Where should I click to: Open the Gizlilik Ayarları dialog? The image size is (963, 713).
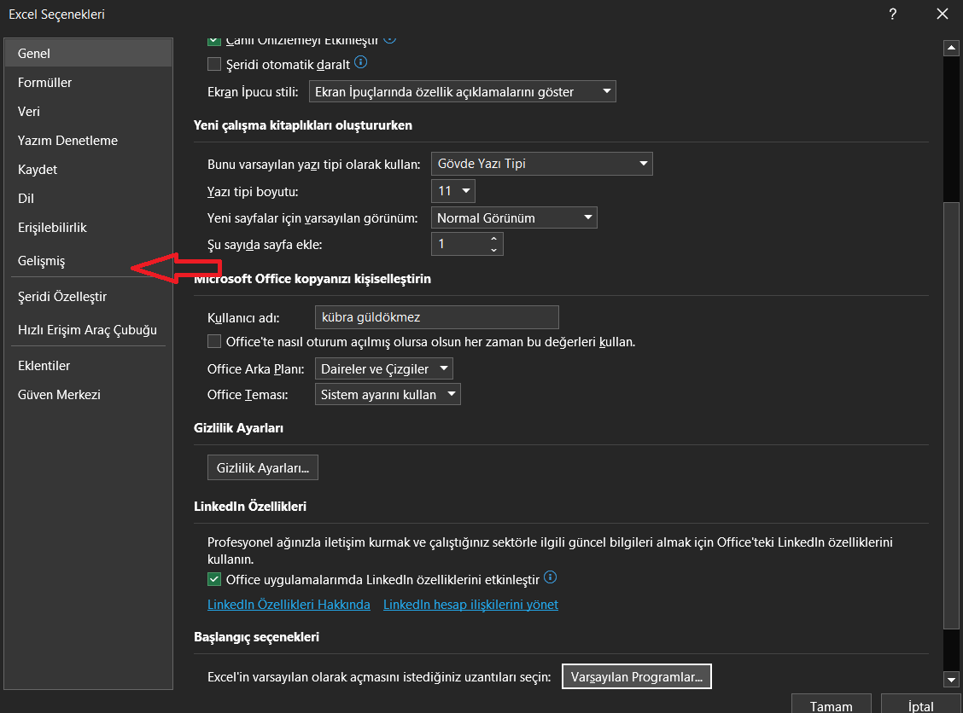(262, 467)
